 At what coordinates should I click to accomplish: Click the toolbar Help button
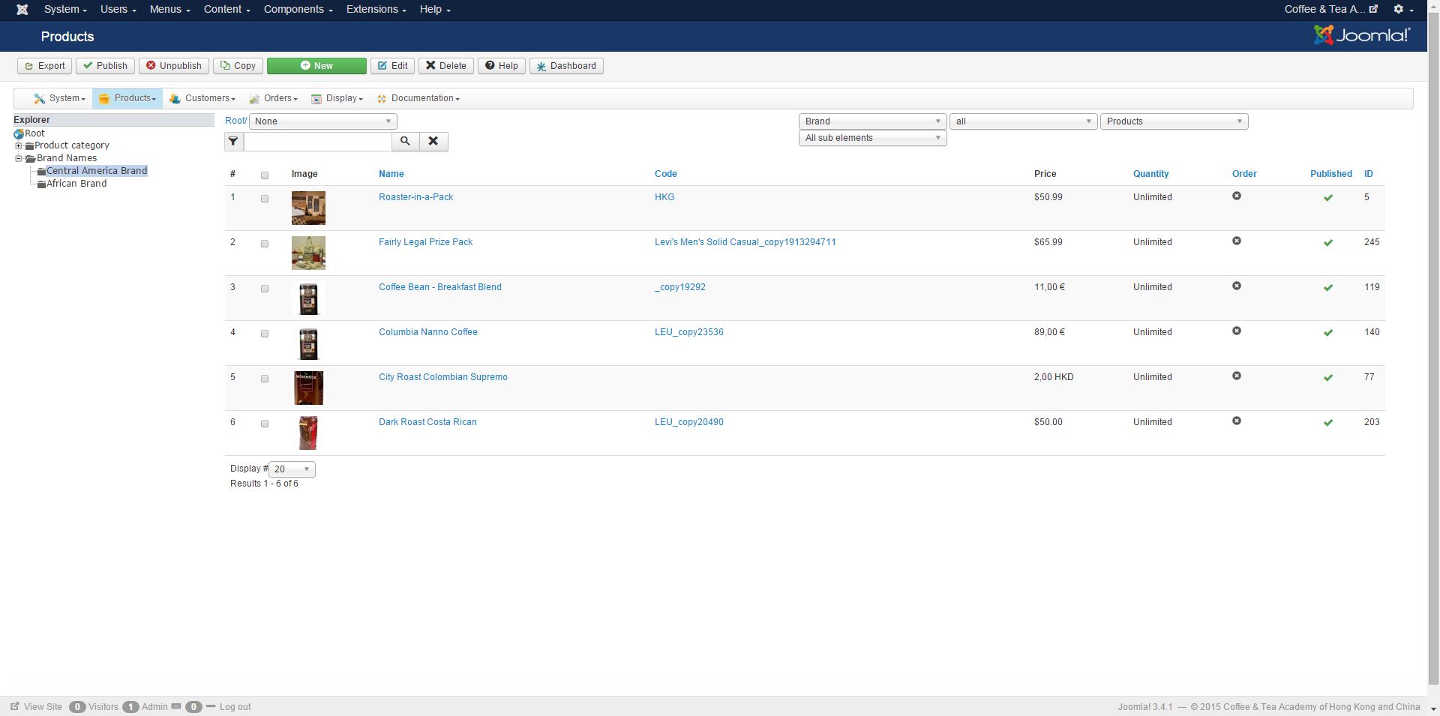coord(502,66)
